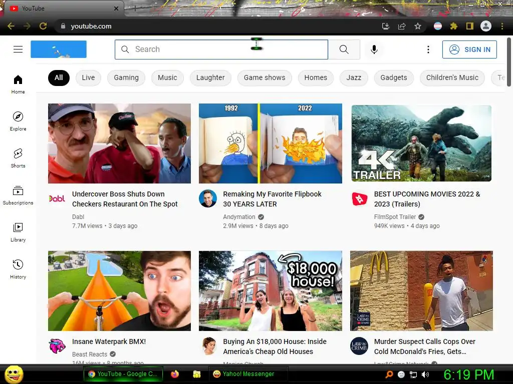The width and height of the screenshot is (513, 384).
Task: Open Andymation channel name link
Action: [239, 217]
